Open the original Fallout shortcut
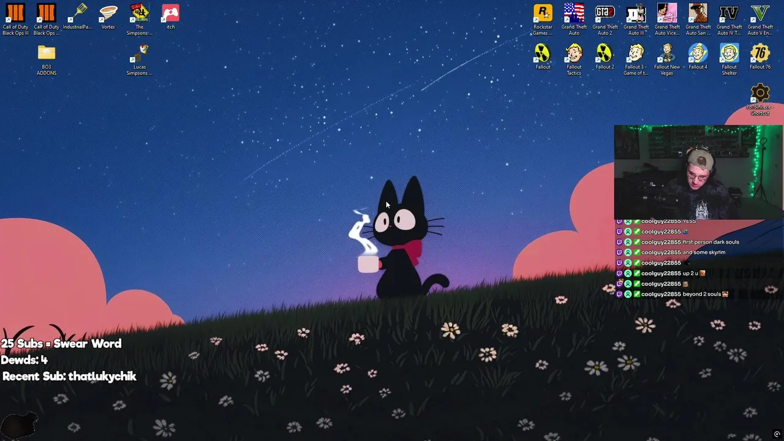This screenshot has height=441, width=784. tap(543, 57)
